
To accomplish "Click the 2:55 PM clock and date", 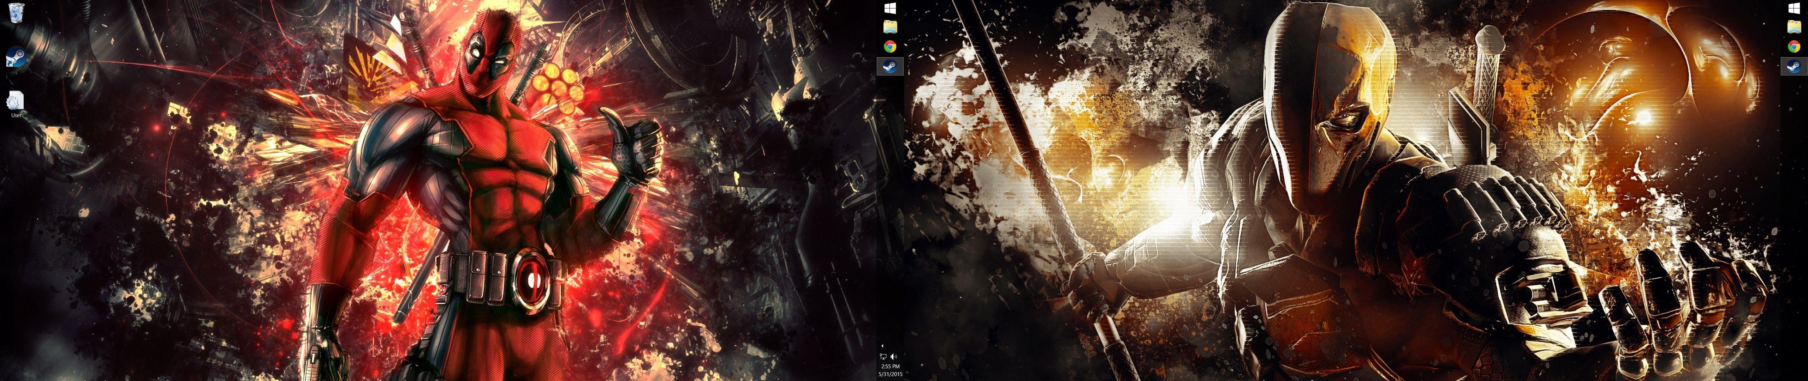I will pos(890,370).
